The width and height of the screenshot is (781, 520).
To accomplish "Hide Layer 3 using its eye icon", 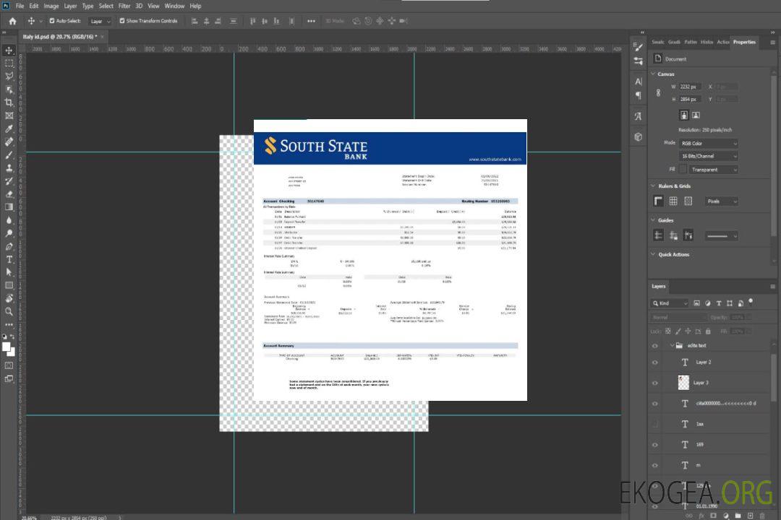I will 655,383.
